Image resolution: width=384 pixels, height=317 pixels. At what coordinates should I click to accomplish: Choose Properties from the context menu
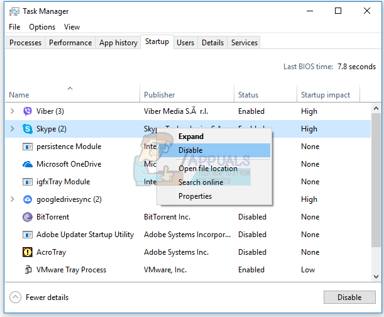(195, 196)
